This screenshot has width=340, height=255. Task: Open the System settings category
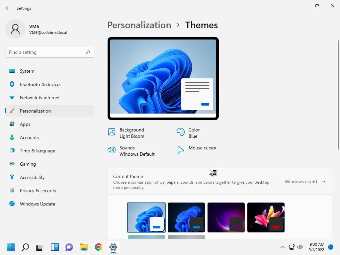[50, 71]
